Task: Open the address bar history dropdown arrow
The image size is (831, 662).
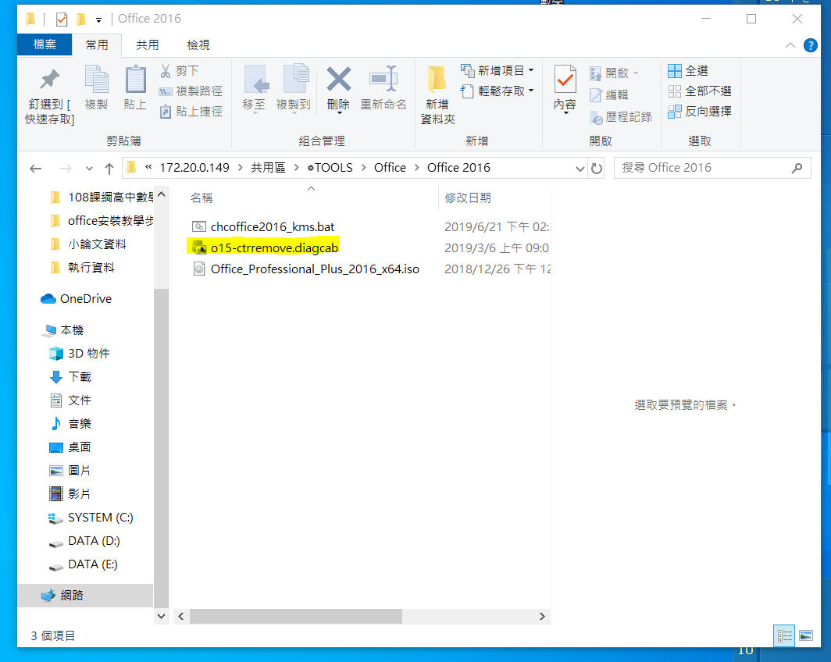Action: (580, 168)
